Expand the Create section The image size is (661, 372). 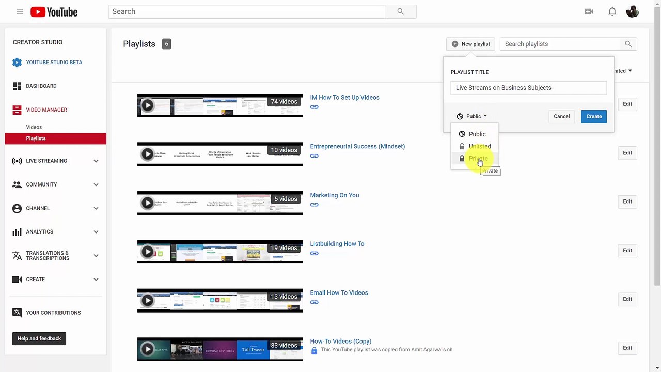[96, 280]
